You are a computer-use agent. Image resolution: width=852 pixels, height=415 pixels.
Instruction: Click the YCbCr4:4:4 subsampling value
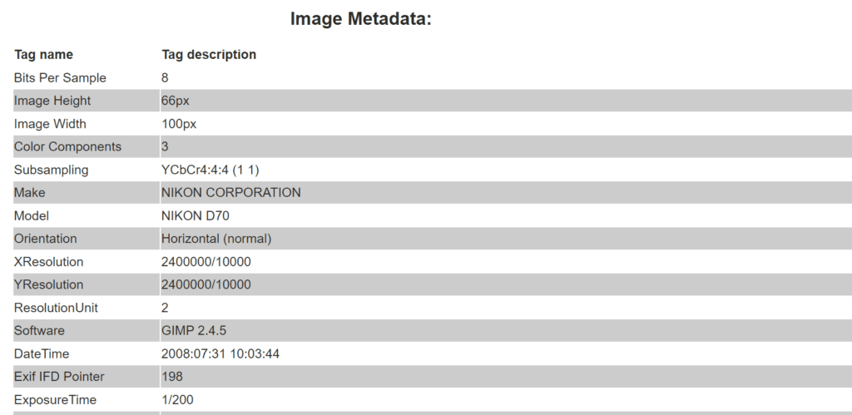tap(214, 170)
